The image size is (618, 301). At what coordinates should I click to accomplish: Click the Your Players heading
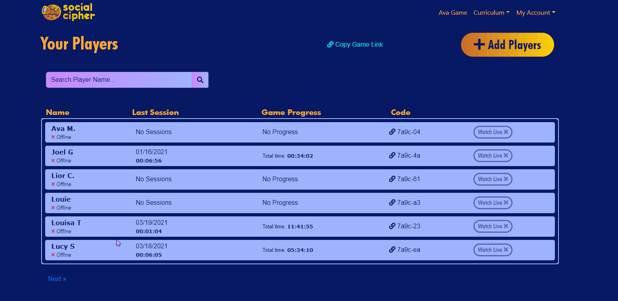pos(79,44)
